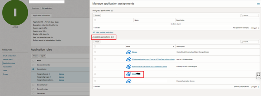The image size is (261, 96).
Task: Click the Import roles button
Action: tap(35, 56)
